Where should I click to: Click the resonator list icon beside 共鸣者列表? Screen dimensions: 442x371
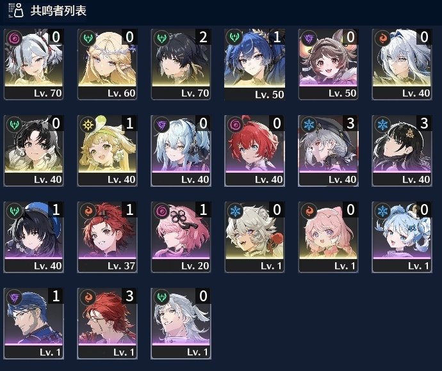16,10
